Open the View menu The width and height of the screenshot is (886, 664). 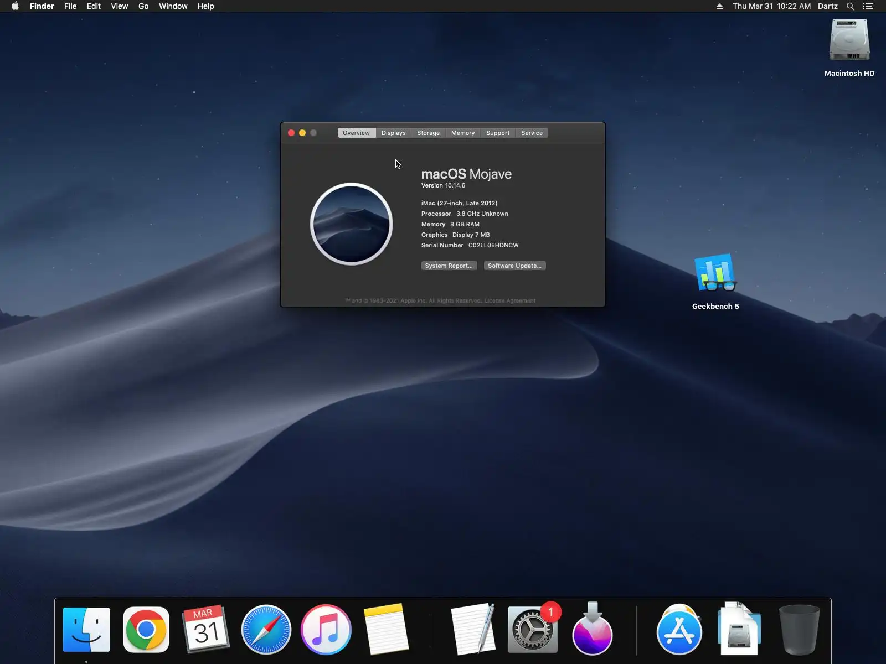point(119,6)
